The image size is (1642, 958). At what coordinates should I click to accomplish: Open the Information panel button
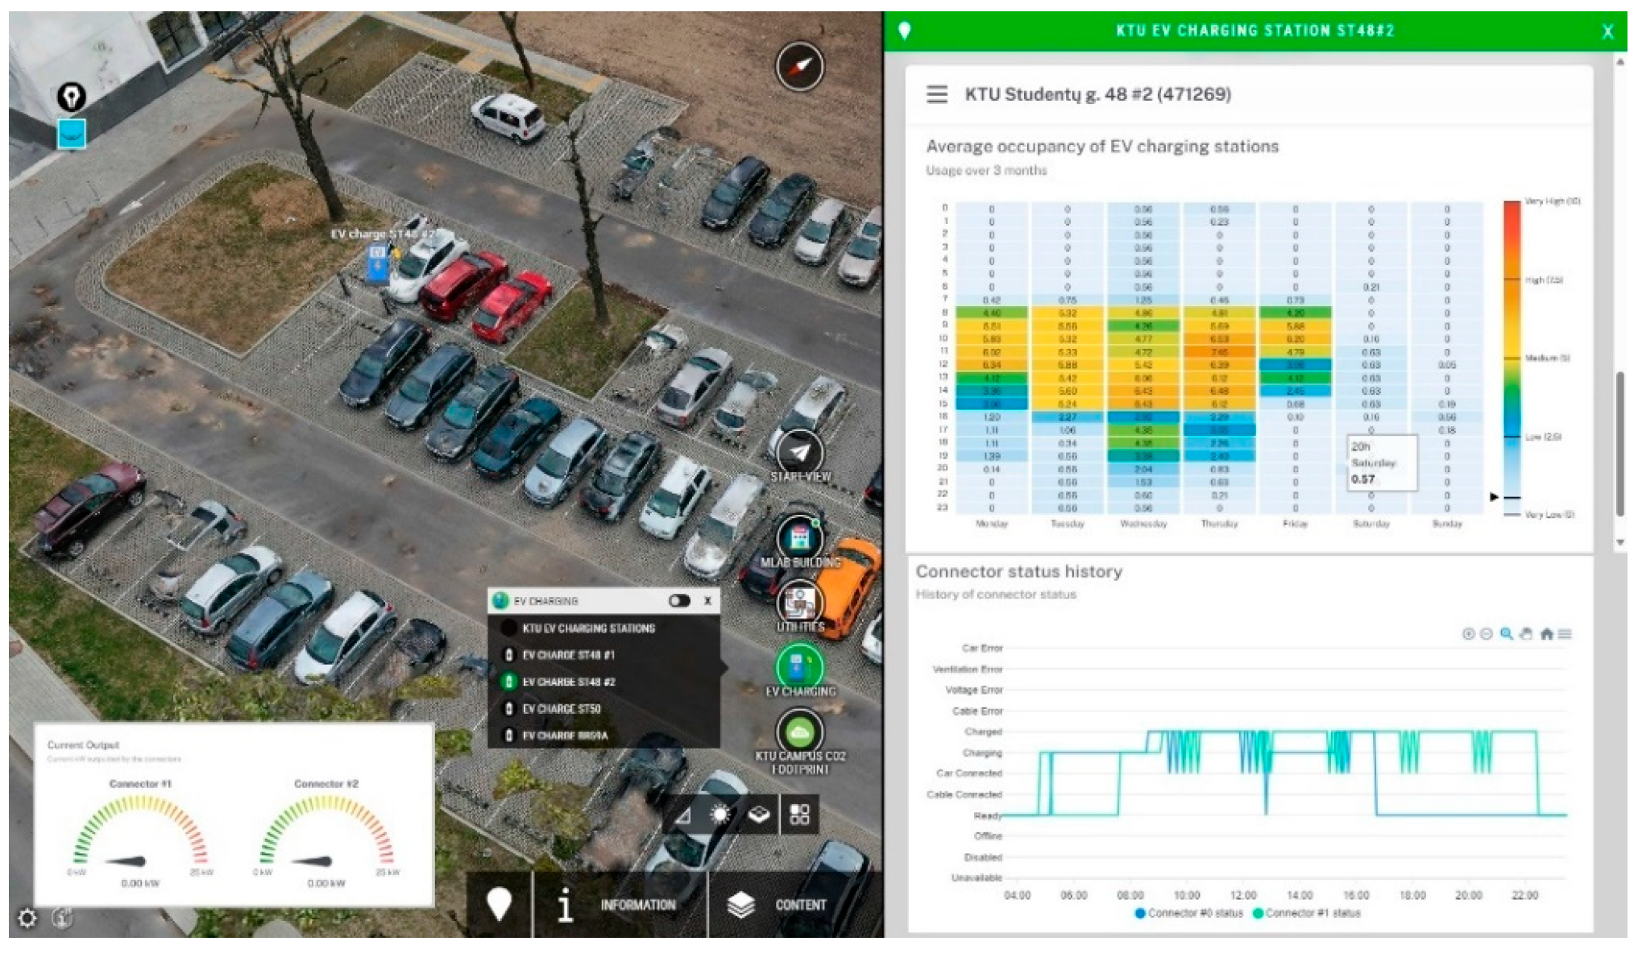620,905
